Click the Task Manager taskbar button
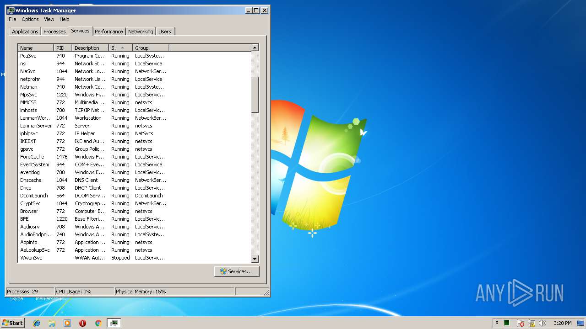This screenshot has height=329, width=586. (114, 323)
